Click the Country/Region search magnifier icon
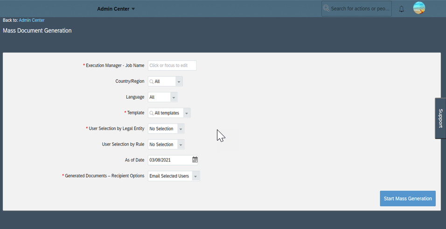446x229 pixels. click(x=152, y=81)
